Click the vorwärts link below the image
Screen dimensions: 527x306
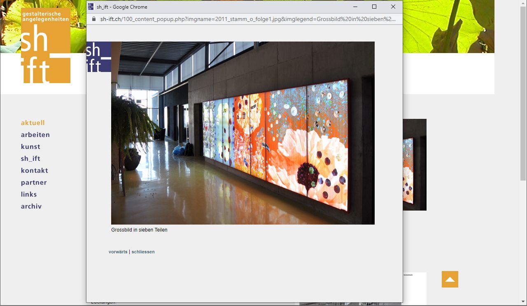coord(118,252)
